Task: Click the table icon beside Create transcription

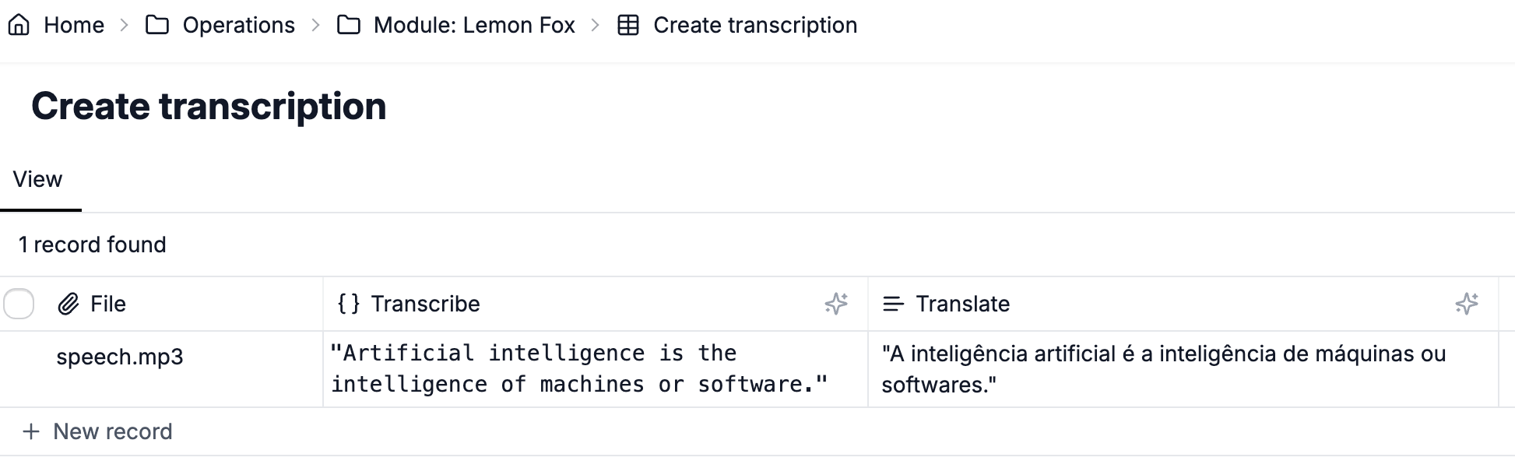Action: coord(628,25)
